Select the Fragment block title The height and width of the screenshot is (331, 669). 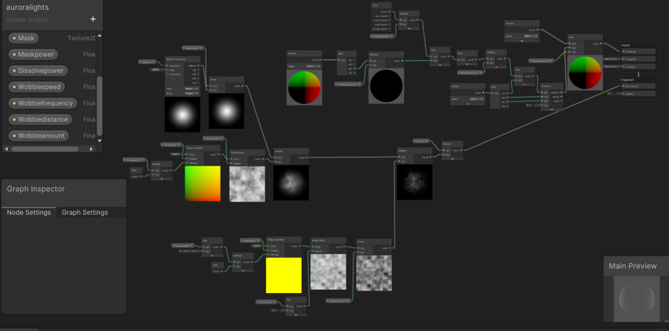pyautogui.click(x=627, y=80)
